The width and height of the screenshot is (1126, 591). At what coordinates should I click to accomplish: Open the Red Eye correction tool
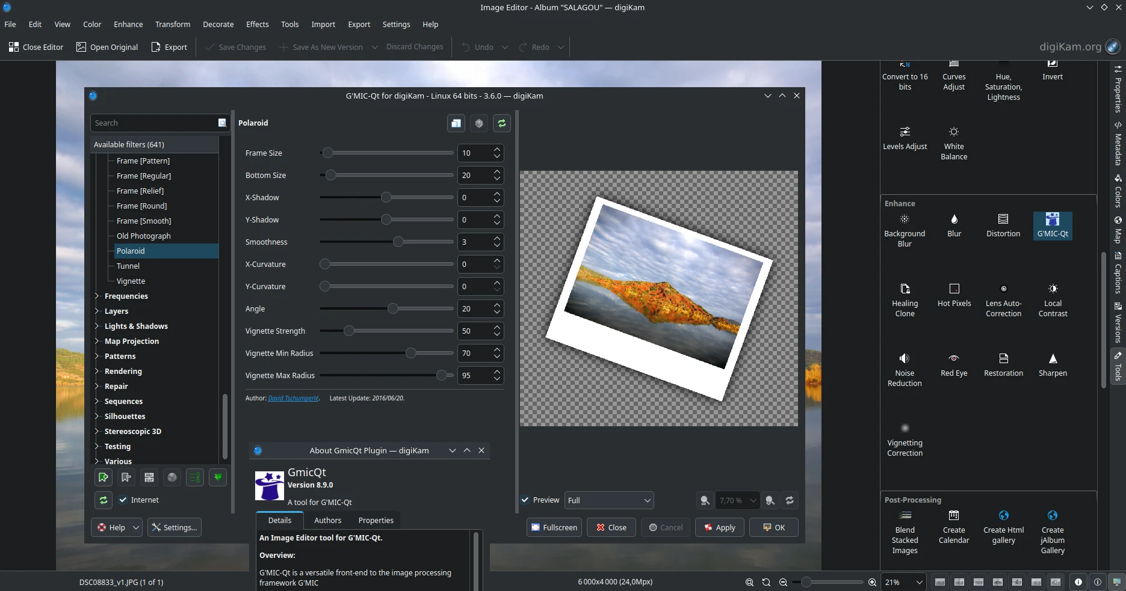pyautogui.click(x=953, y=363)
